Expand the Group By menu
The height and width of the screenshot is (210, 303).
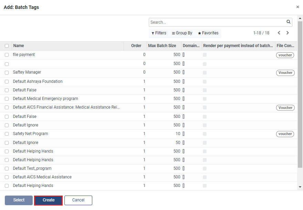(182, 33)
